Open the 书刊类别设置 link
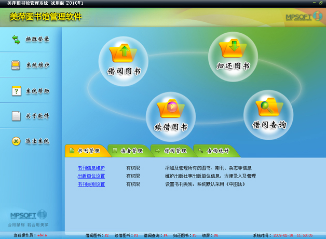The width and height of the screenshot is (326, 239). click(x=91, y=184)
